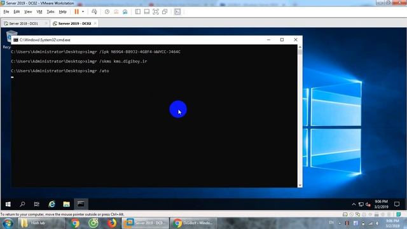Image resolution: width=407 pixels, height=229 pixels.
Task: Click the host network signal tray icon
Action: tap(370, 223)
